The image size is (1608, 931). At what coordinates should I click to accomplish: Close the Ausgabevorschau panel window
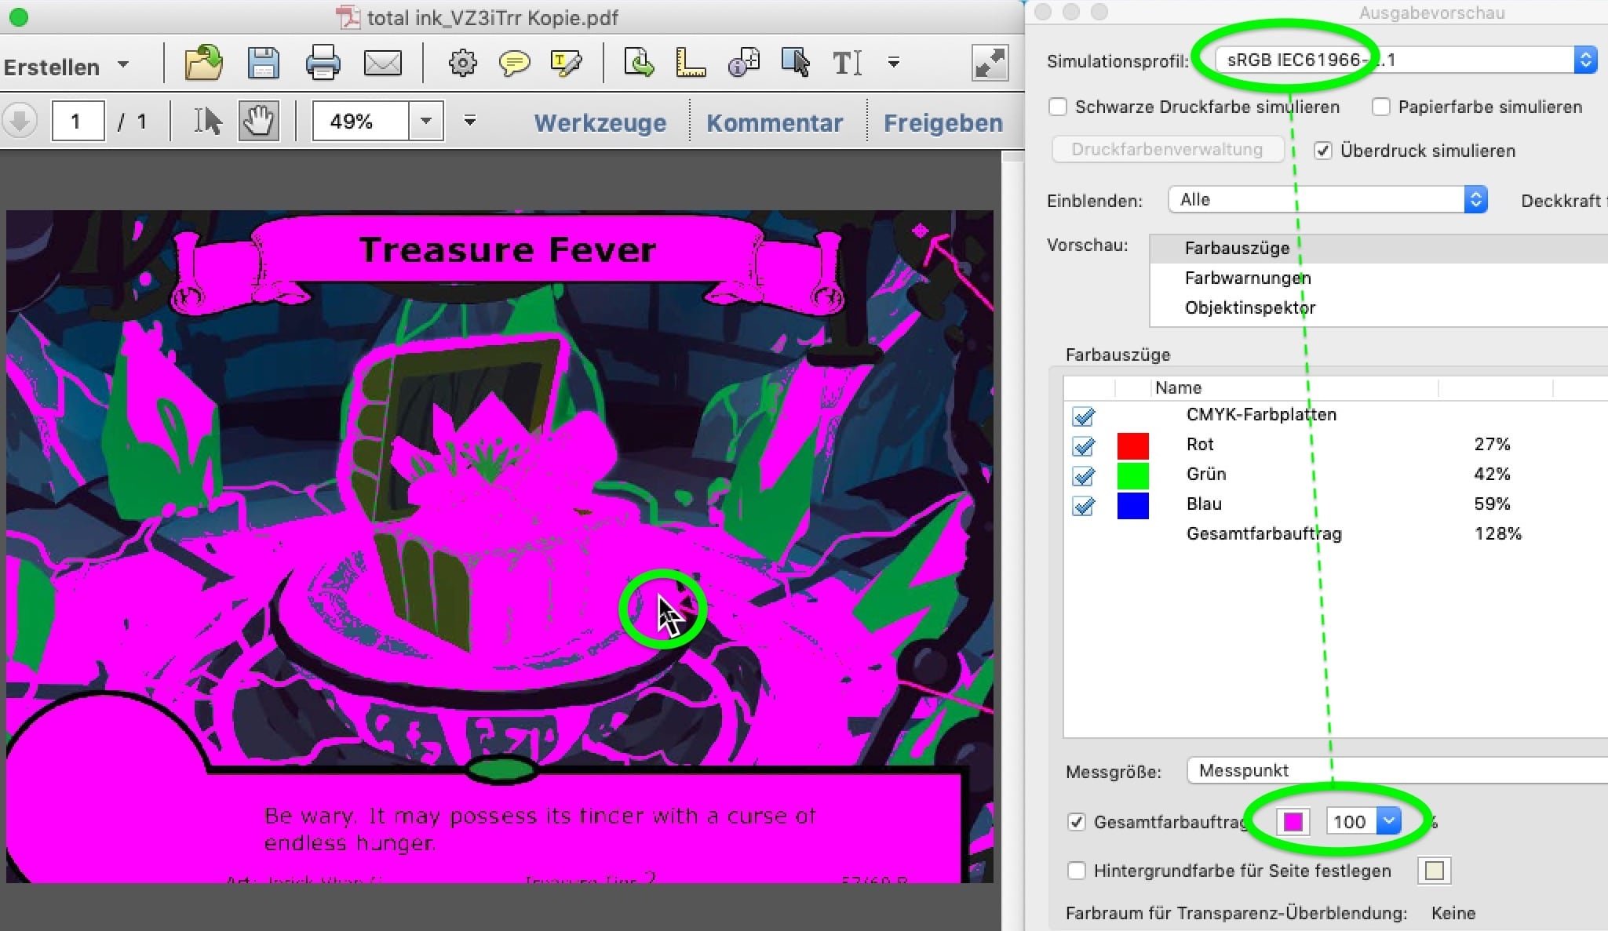tap(1043, 12)
